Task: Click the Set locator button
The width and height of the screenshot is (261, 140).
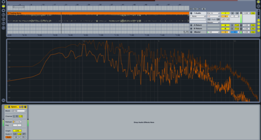Action: click(195, 9)
